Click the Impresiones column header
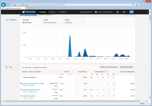152x106 pixels. tap(83, 72)
